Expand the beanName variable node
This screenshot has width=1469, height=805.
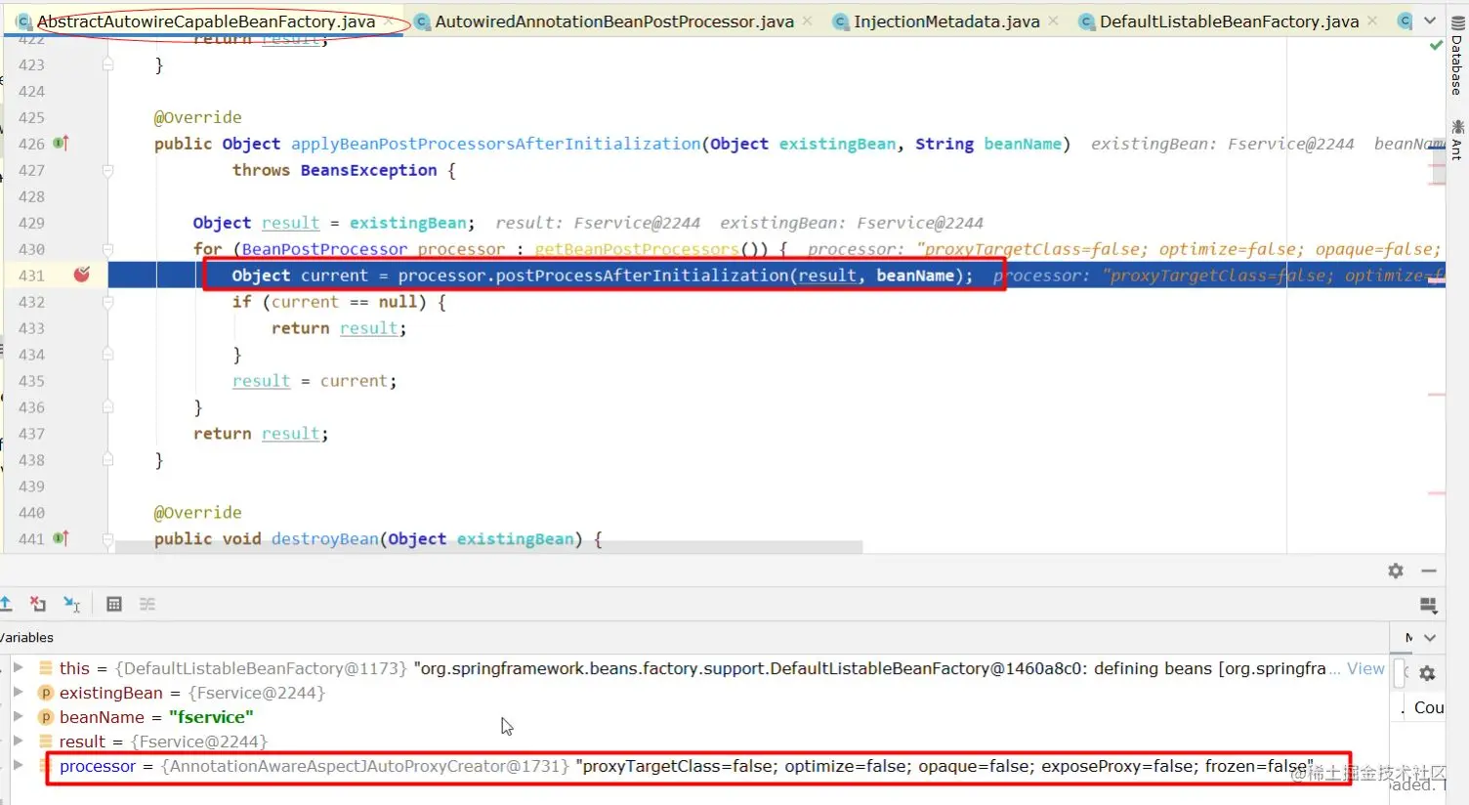(18, 716)
